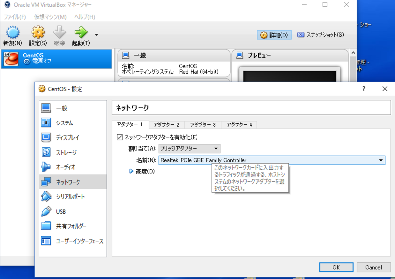Open the 名前 Realtek PCIe adapter dropdown
395x279 pixels.
pyautogui.click(x=272, y=160)
